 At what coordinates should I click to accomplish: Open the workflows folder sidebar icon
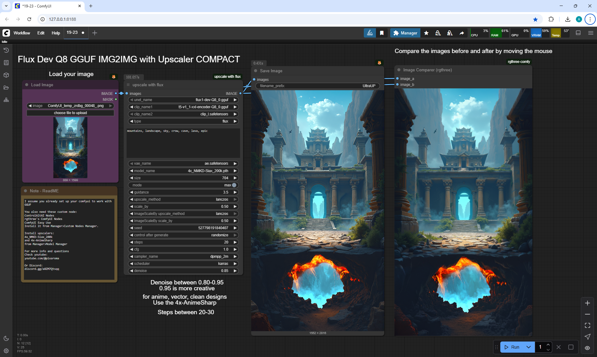pos(6,87)
